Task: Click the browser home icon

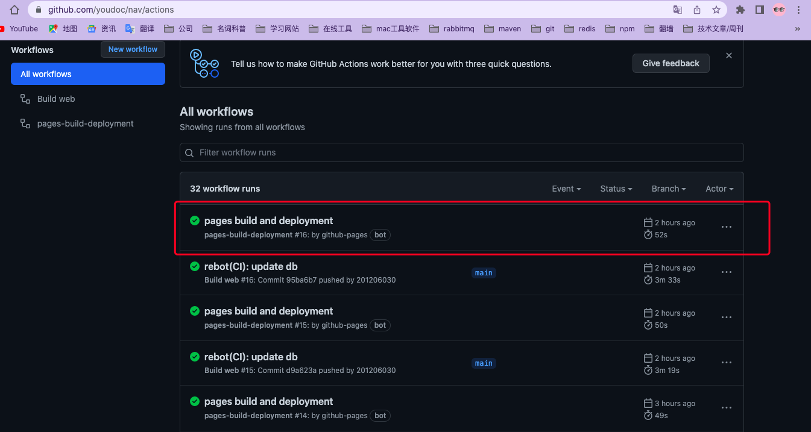Action: click(14, 10)
